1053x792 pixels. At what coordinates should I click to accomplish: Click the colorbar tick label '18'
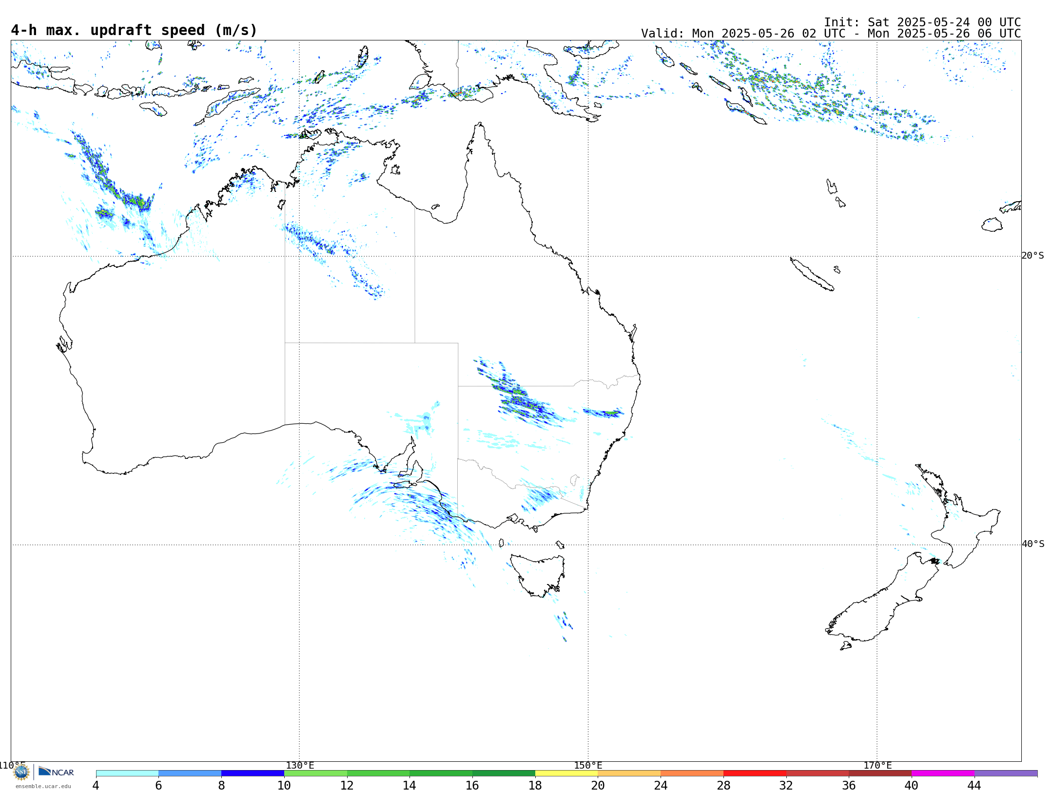tap(535, 786)
